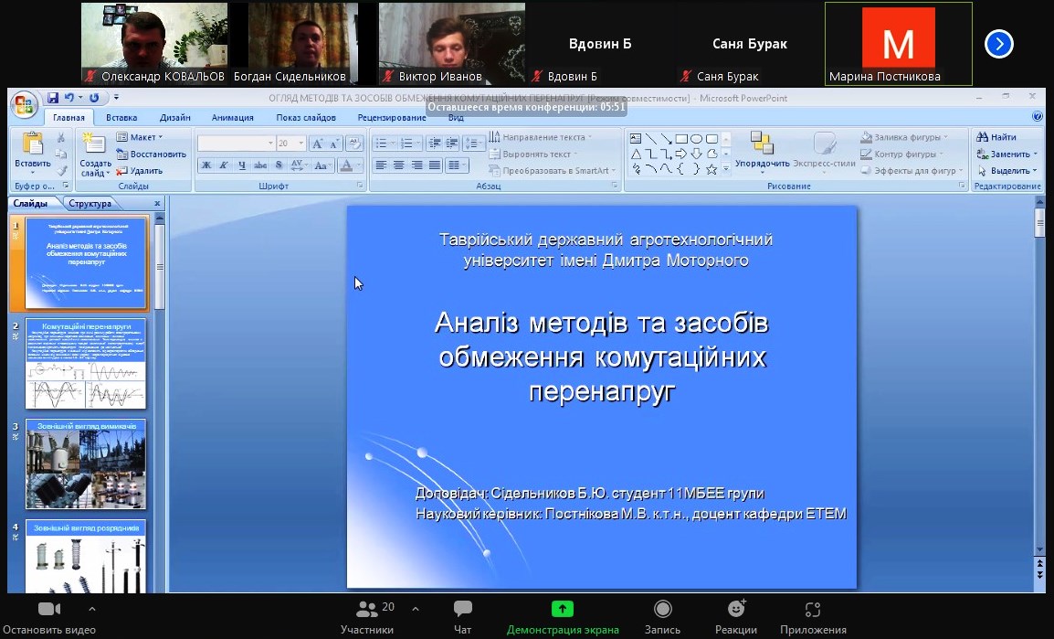The height and width of the screenshot is (639, 1054).
Task: Save the presentation via quick access floppy icon
Action: 52,98
